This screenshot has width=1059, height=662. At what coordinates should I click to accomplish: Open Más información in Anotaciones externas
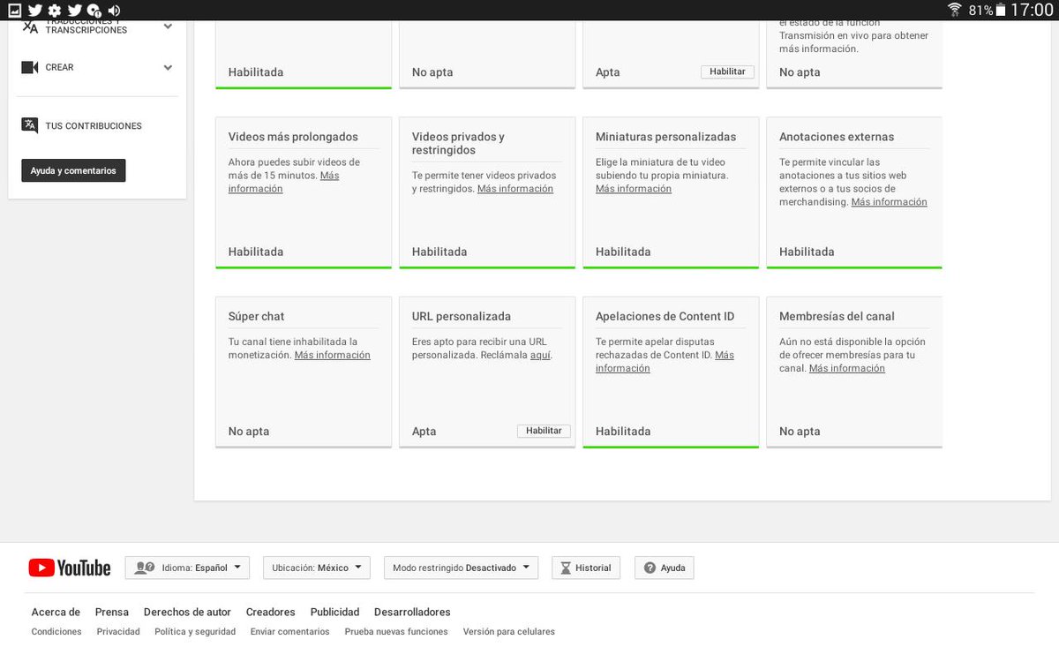(889, 202)
